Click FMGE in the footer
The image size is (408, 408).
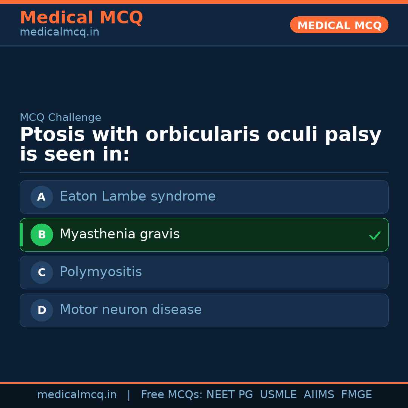[x=357, y=395]
